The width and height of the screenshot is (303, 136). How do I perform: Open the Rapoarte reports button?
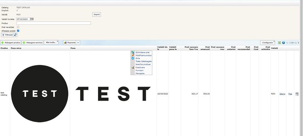70,43
